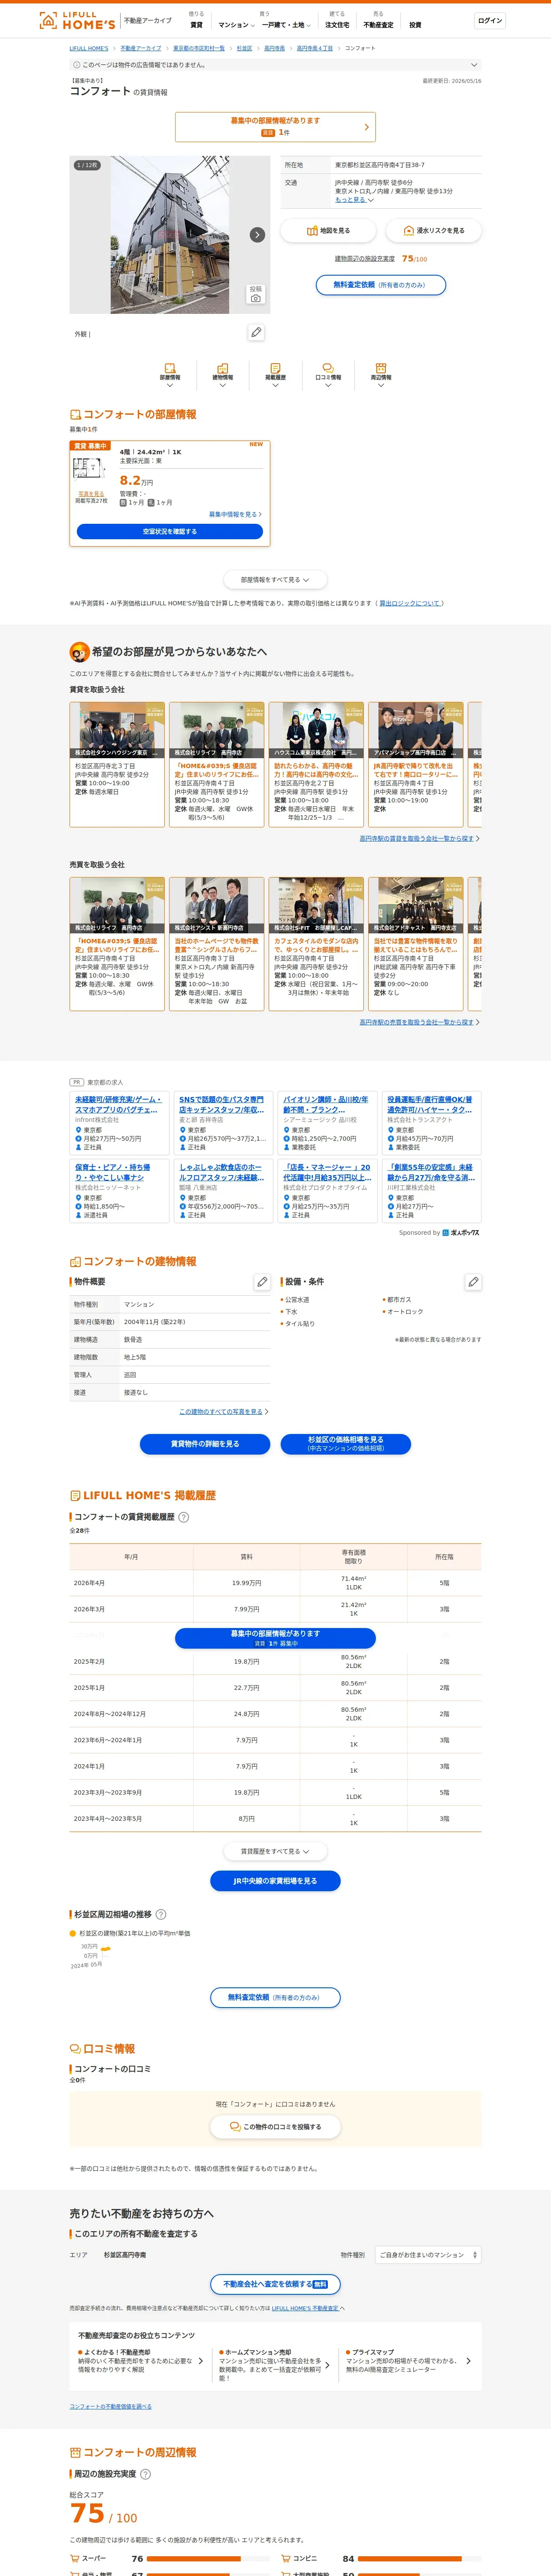Select 投資 in the top navigation
Viewport: 551px width, 2576px height.
tap(415, 24)
